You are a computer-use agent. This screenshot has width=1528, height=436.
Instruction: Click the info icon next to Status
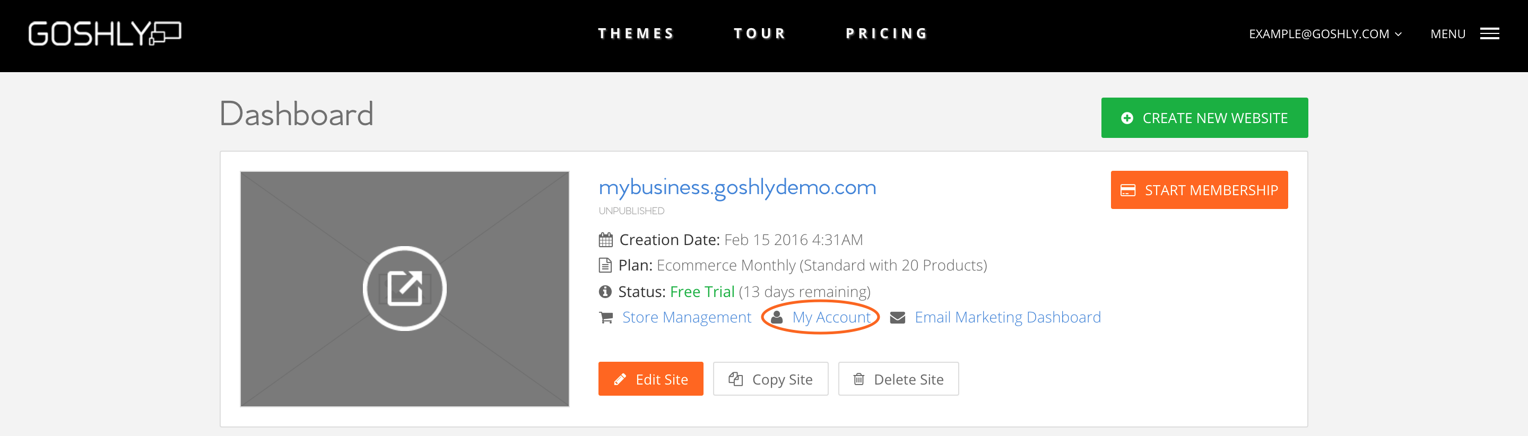605,292
